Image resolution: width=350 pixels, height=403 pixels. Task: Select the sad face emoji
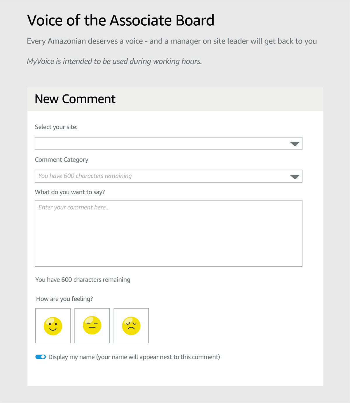tap(131, 325)
